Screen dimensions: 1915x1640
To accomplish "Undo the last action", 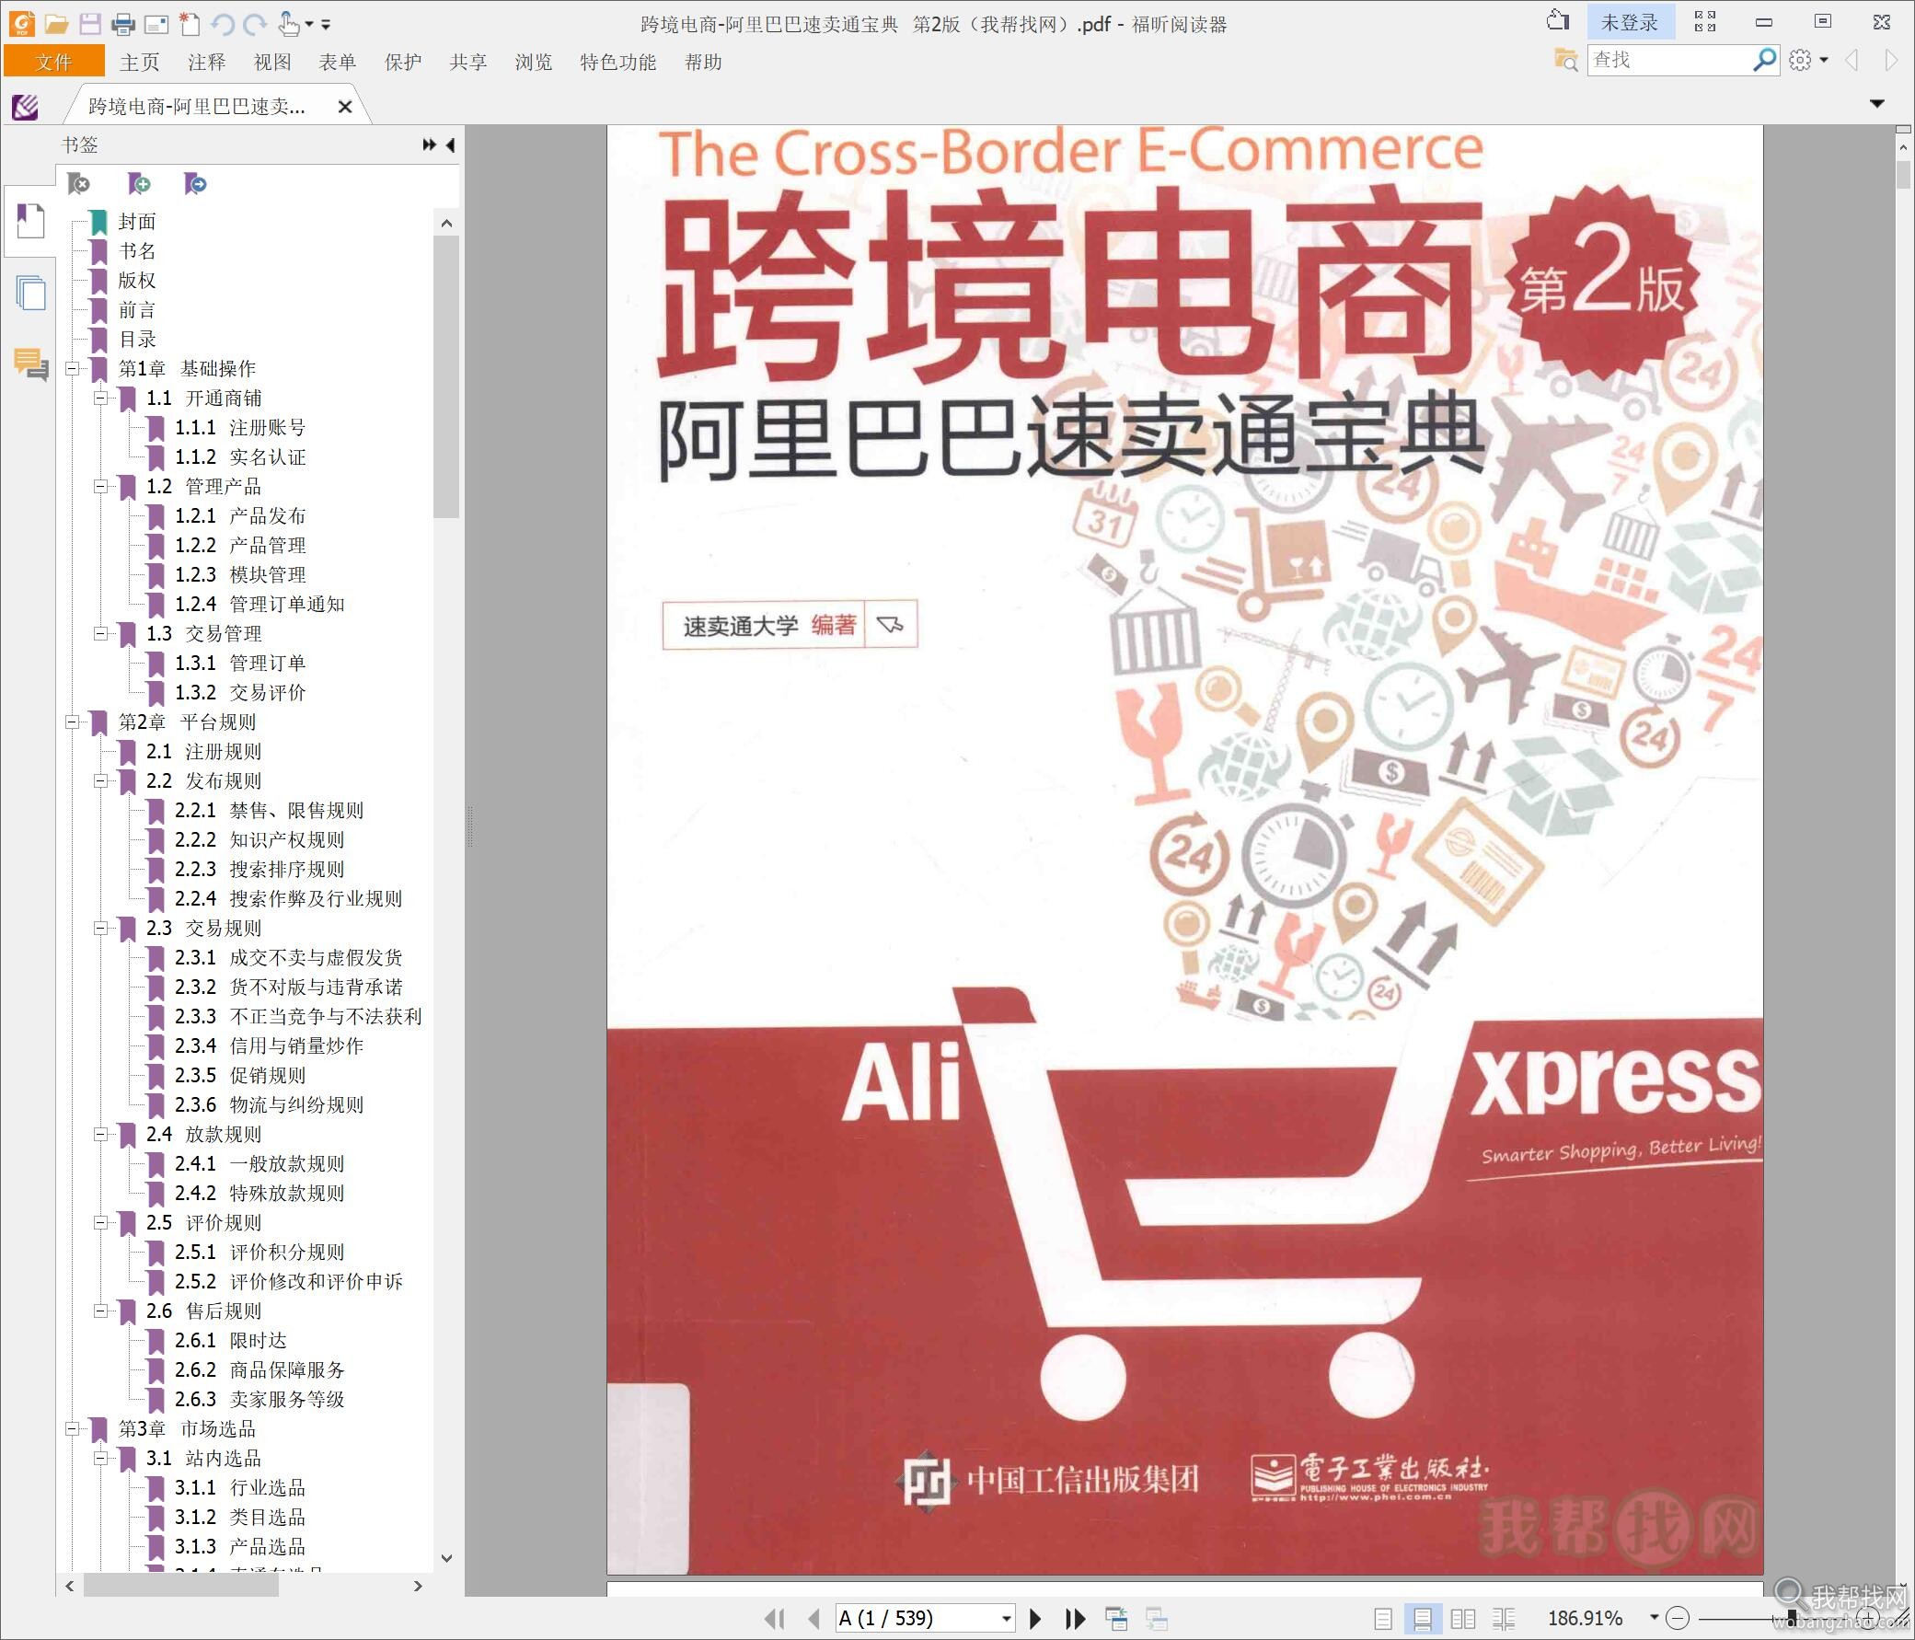I will pyautogui.click(x=222, y=23).
